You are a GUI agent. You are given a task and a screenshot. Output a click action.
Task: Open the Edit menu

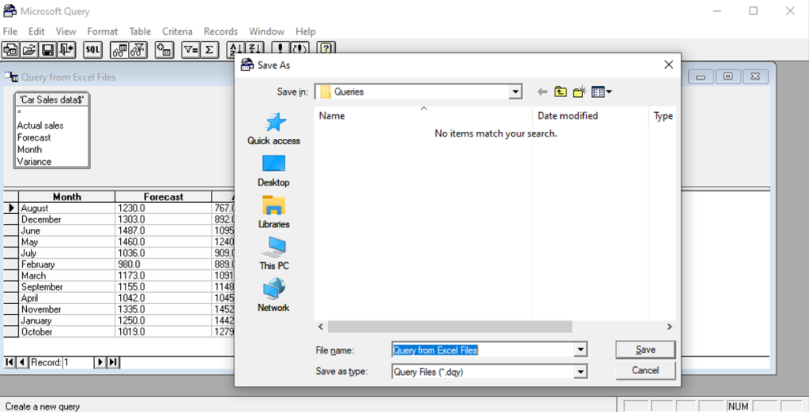click(36, 32)
